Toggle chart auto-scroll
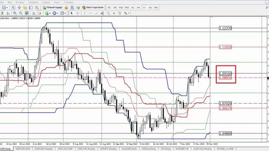269x151 pixels. 34,13
